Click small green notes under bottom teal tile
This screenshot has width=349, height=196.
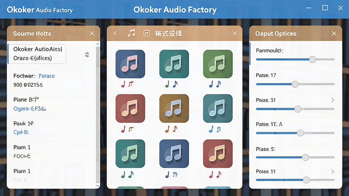pos(127,175)
